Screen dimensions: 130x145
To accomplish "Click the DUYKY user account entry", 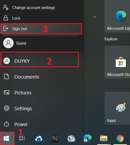I will [40, 61].
